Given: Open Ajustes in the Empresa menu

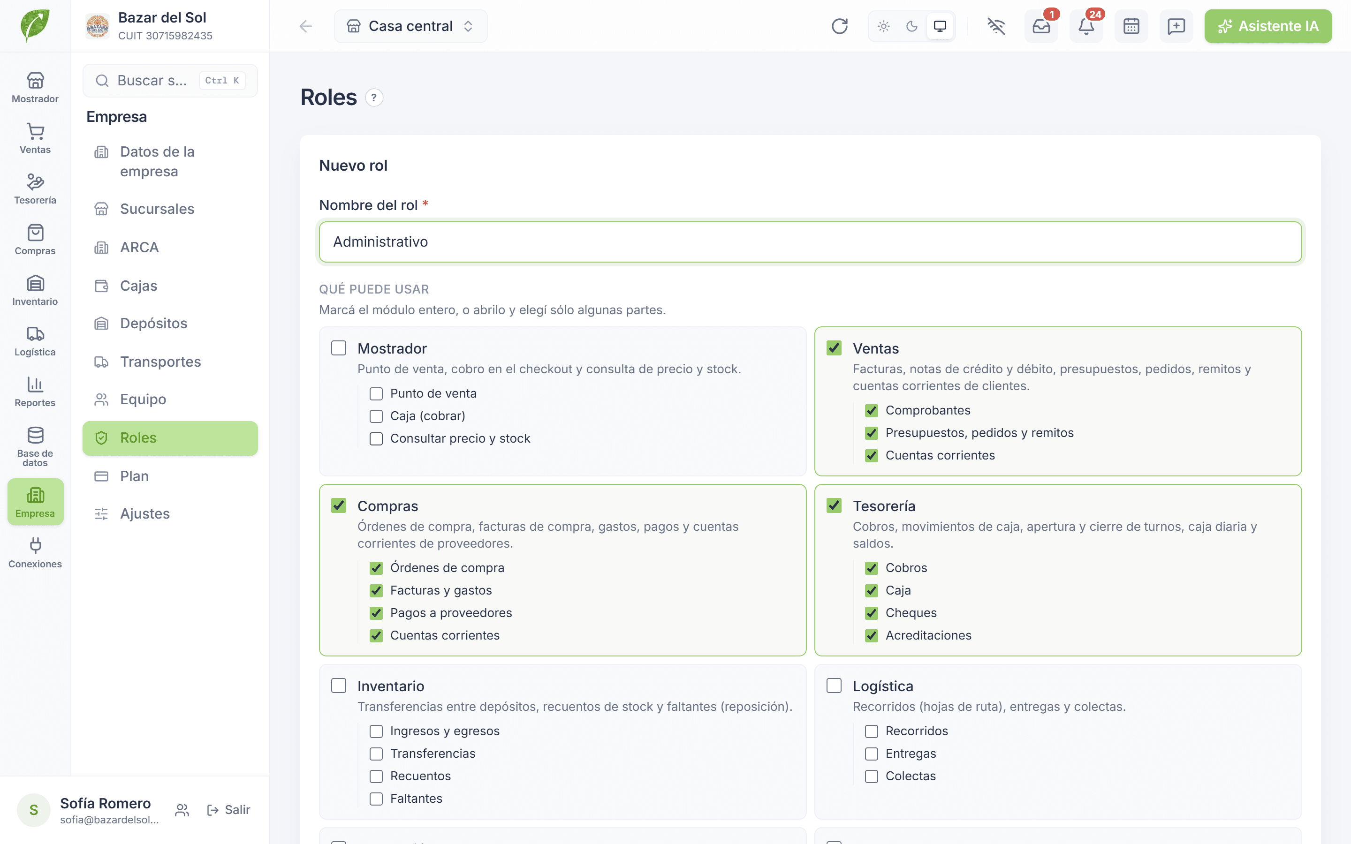Looking at the screenshot, I should [x=170, y=514].
